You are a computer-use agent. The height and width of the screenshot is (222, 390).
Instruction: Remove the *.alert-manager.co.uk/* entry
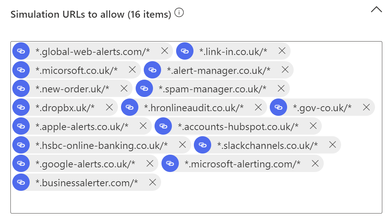(x=285, y=70)
